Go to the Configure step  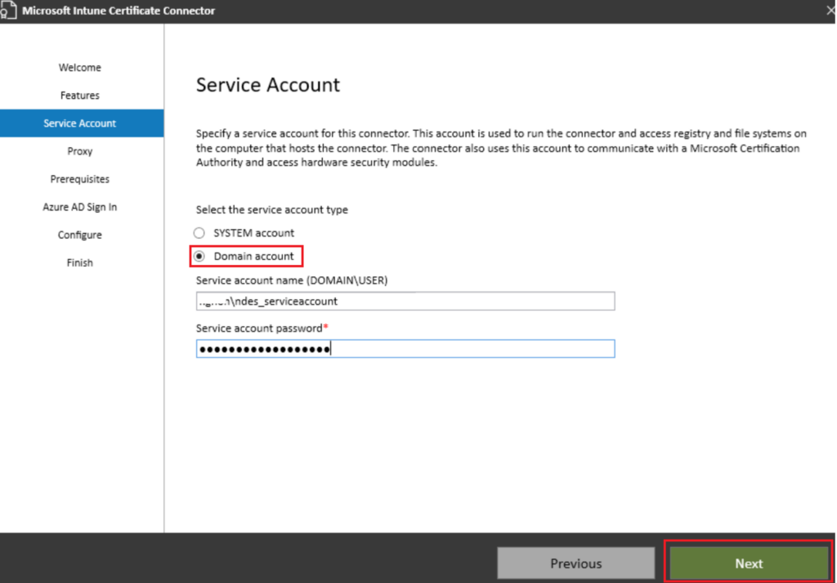tap(80, 235)
